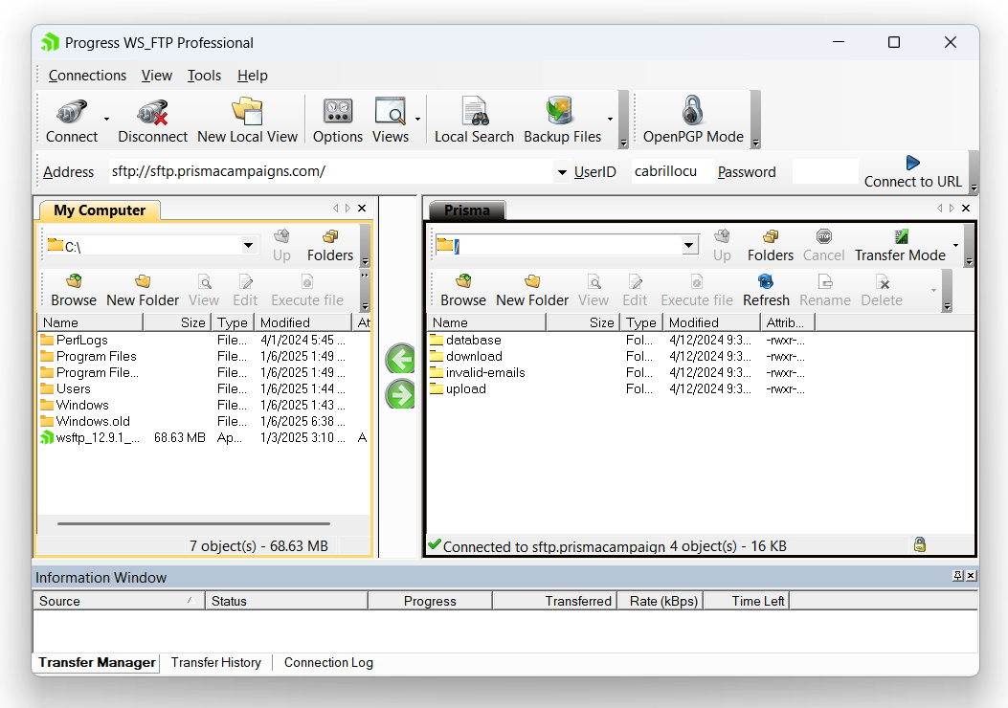Rename the selected remote item
This screenshot has width=1008, height=708.
point(824,287)
